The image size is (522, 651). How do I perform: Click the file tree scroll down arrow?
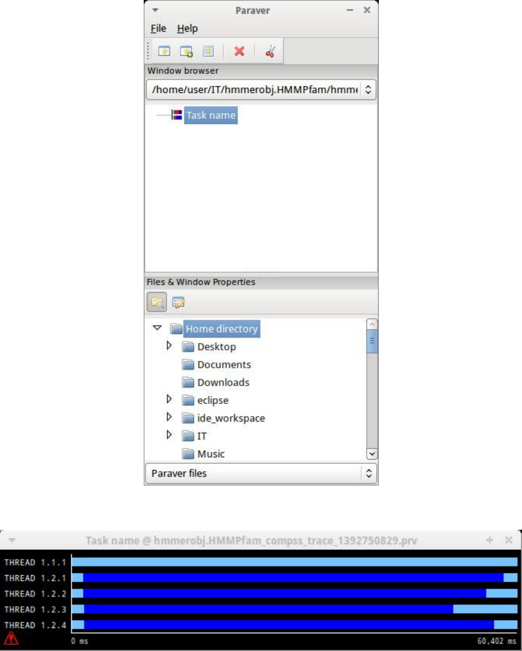[x=372, y=454]
